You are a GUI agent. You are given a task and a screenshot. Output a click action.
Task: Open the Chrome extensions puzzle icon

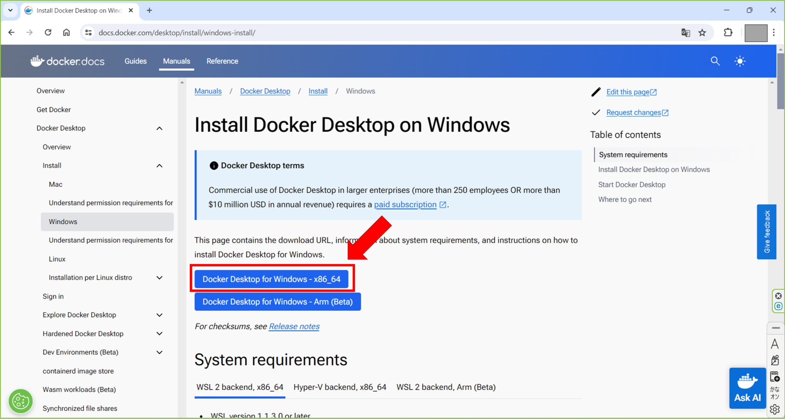coord(728,33)
